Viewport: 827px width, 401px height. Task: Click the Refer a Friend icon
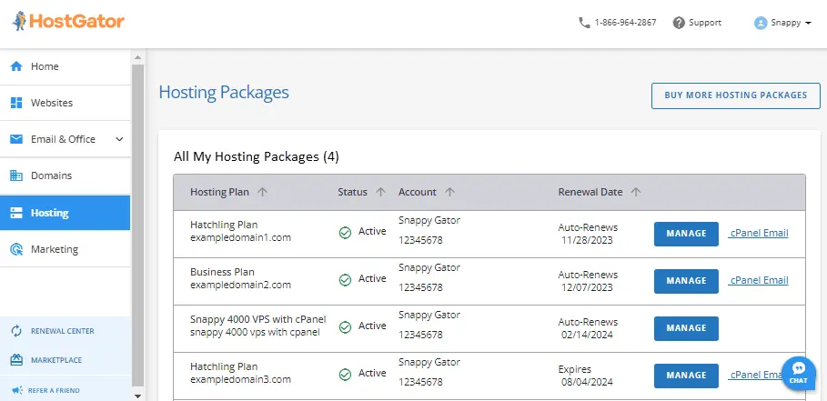tap(15, 390)
